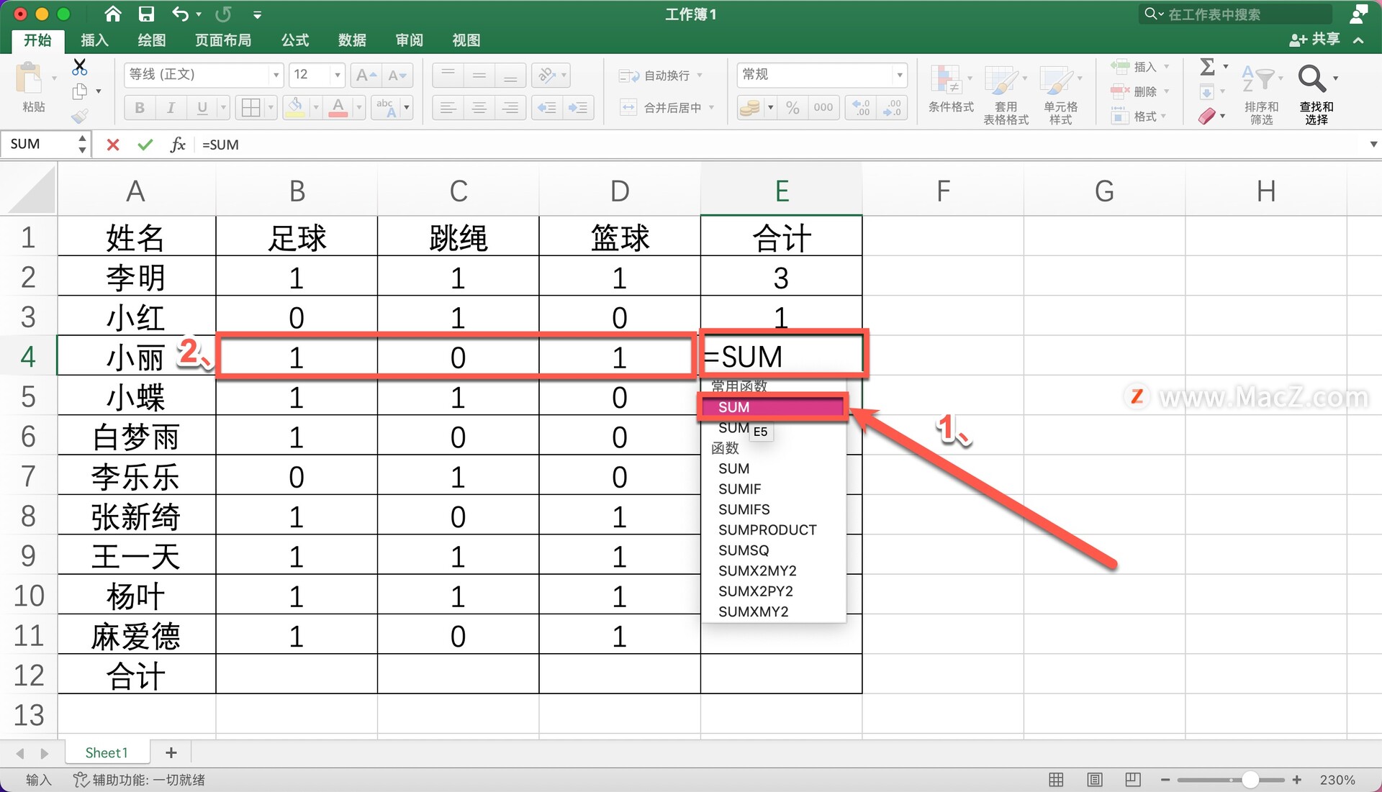Apply percent style format
Image resolution: width=1382 pixels, height=792 pixels.
coord(792,108)
